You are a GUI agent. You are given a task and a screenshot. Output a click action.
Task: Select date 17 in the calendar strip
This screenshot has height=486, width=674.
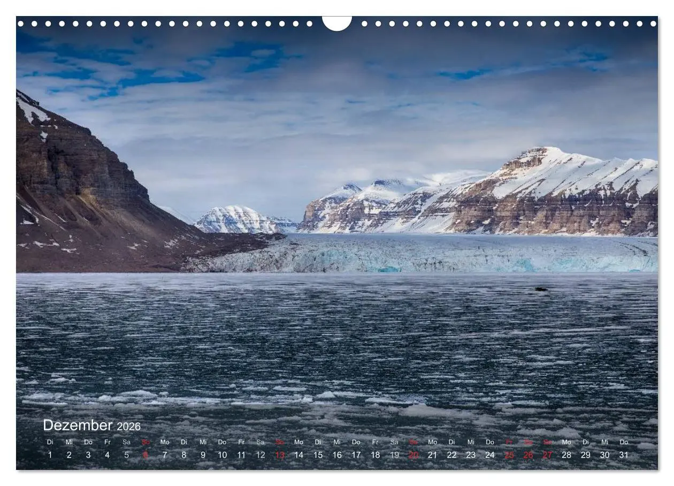click(356, 455)
